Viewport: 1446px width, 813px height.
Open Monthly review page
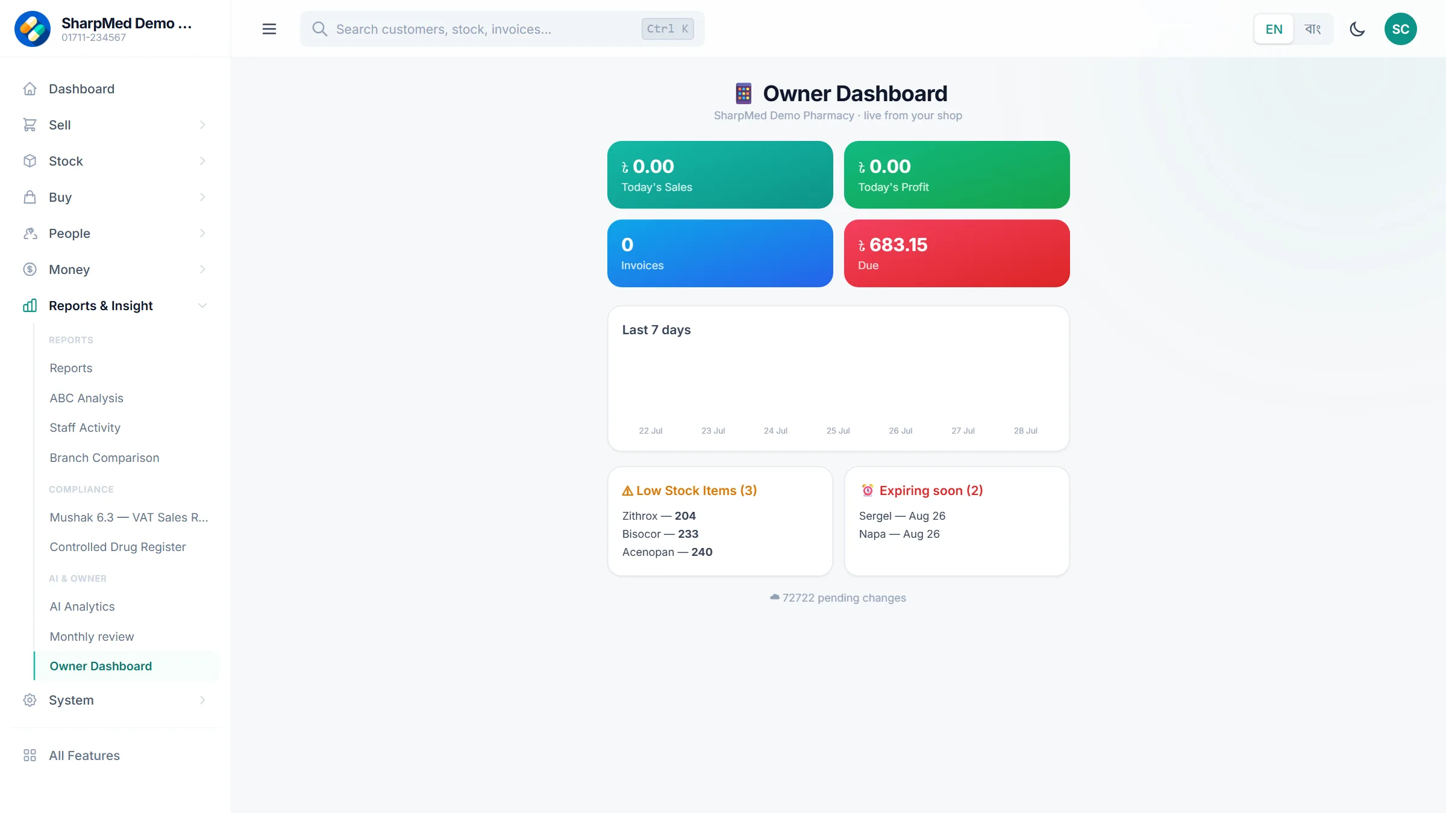click(127, 637)
